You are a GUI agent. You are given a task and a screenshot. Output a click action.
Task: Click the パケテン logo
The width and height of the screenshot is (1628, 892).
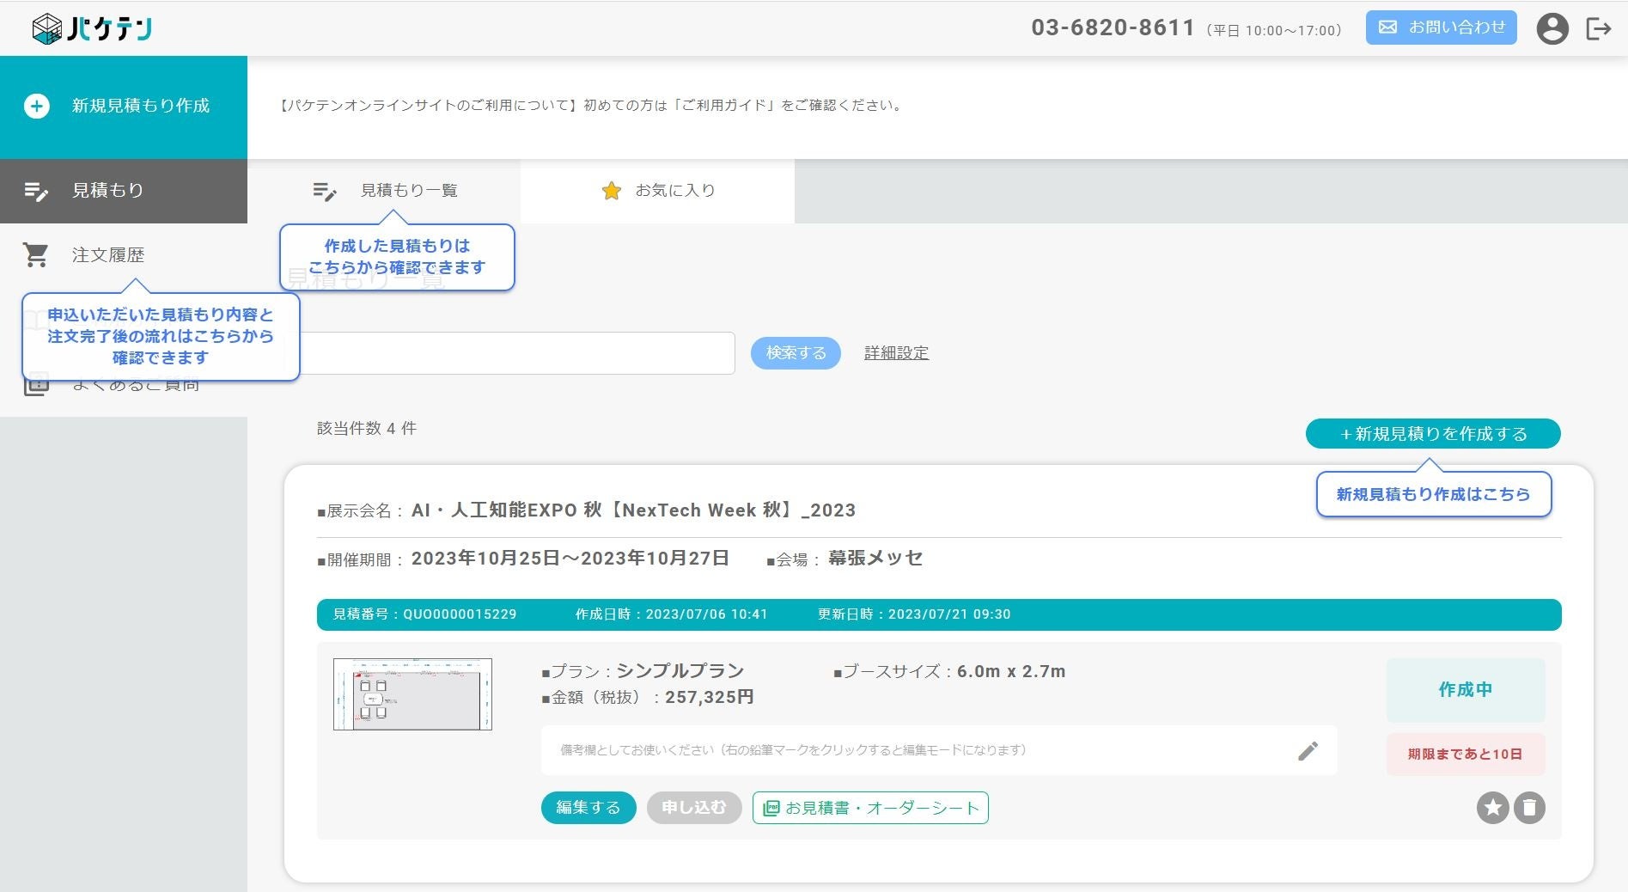[x=92, y=28]
